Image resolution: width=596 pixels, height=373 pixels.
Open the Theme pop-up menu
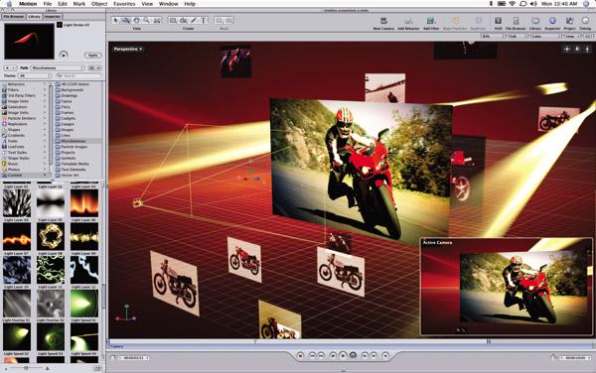coord(34,75)
